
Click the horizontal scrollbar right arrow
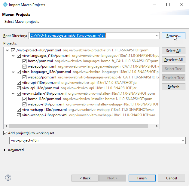[157, 126]
